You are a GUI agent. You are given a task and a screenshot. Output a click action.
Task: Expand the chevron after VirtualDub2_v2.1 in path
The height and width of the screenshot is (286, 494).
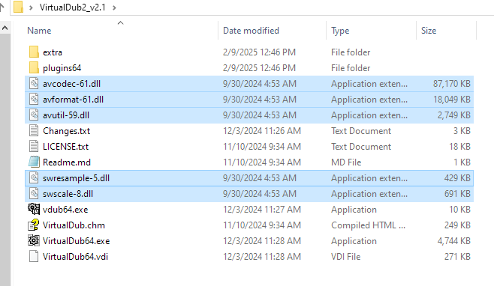114,7
